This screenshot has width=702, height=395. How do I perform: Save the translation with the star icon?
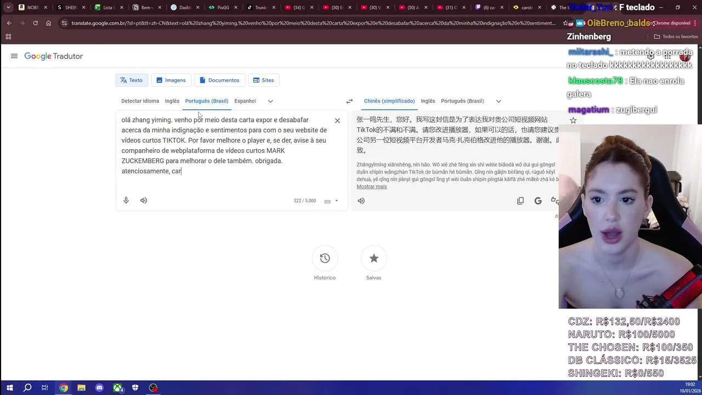573,120
